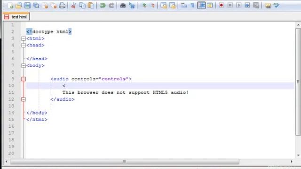Click the Save All icon
The height and width of the screenshot is (169, 301).
[x=36, y=5]
